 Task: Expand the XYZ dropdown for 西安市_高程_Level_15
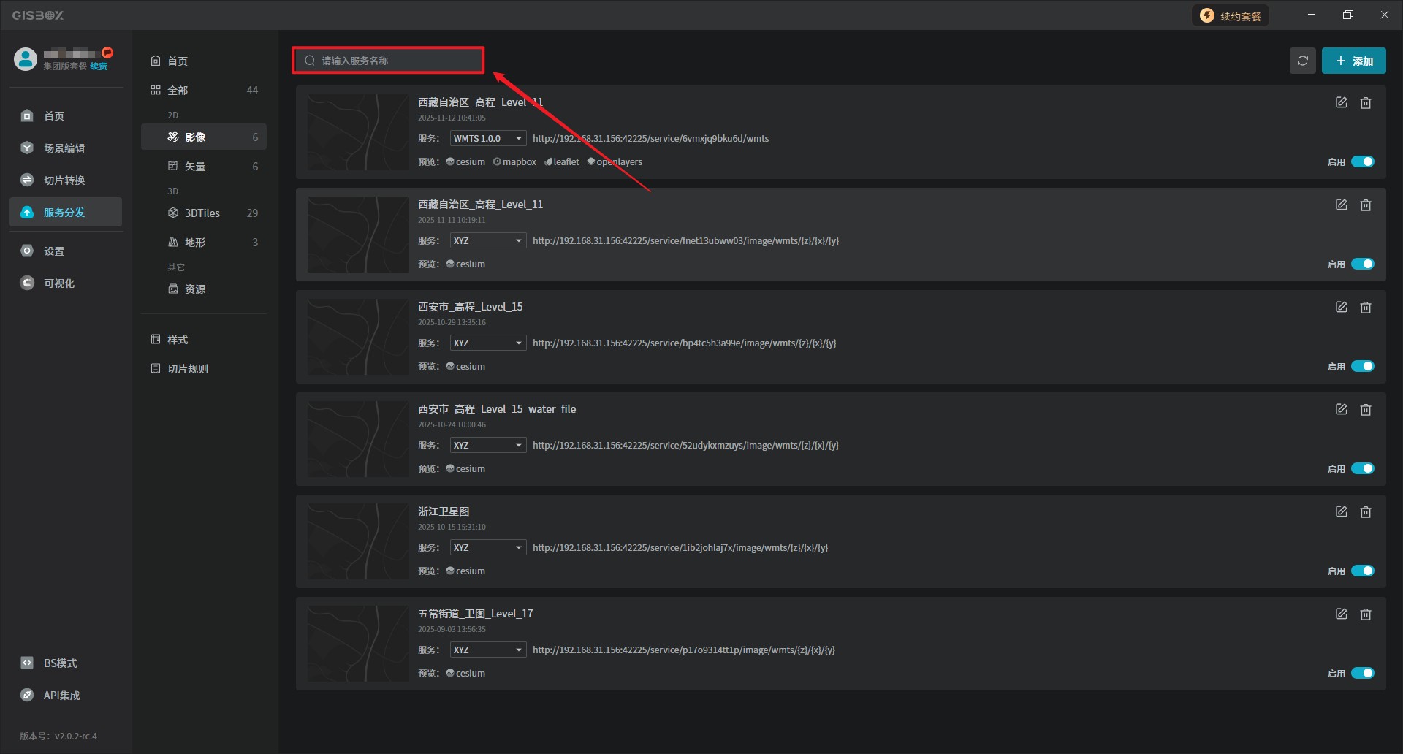487,343
